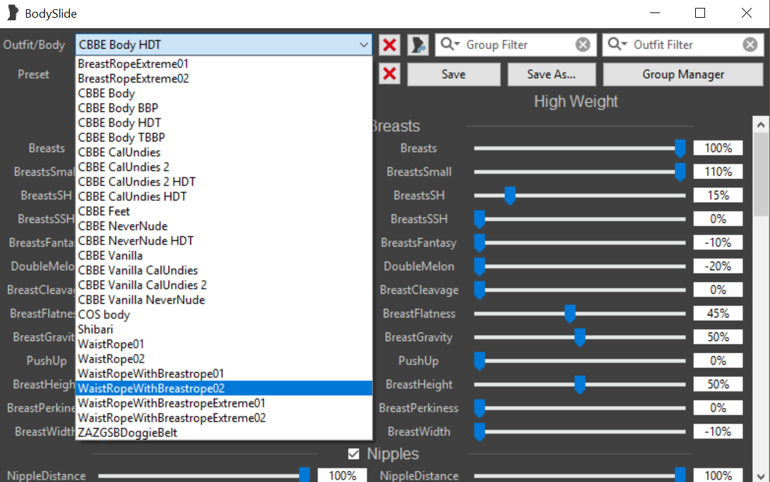Image resolution: width=770 pixels, height=482 pixels.
Task: Click high weight BreastFlatness slider handle
Action: (x=570, y=313)
